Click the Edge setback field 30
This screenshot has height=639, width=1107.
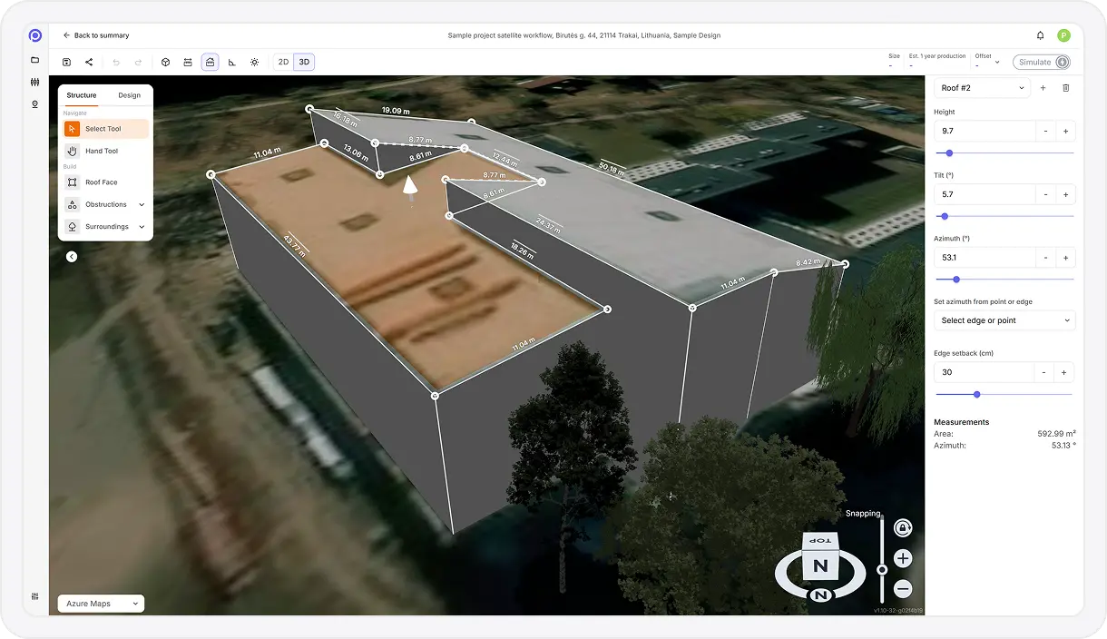tap(985, 372)
